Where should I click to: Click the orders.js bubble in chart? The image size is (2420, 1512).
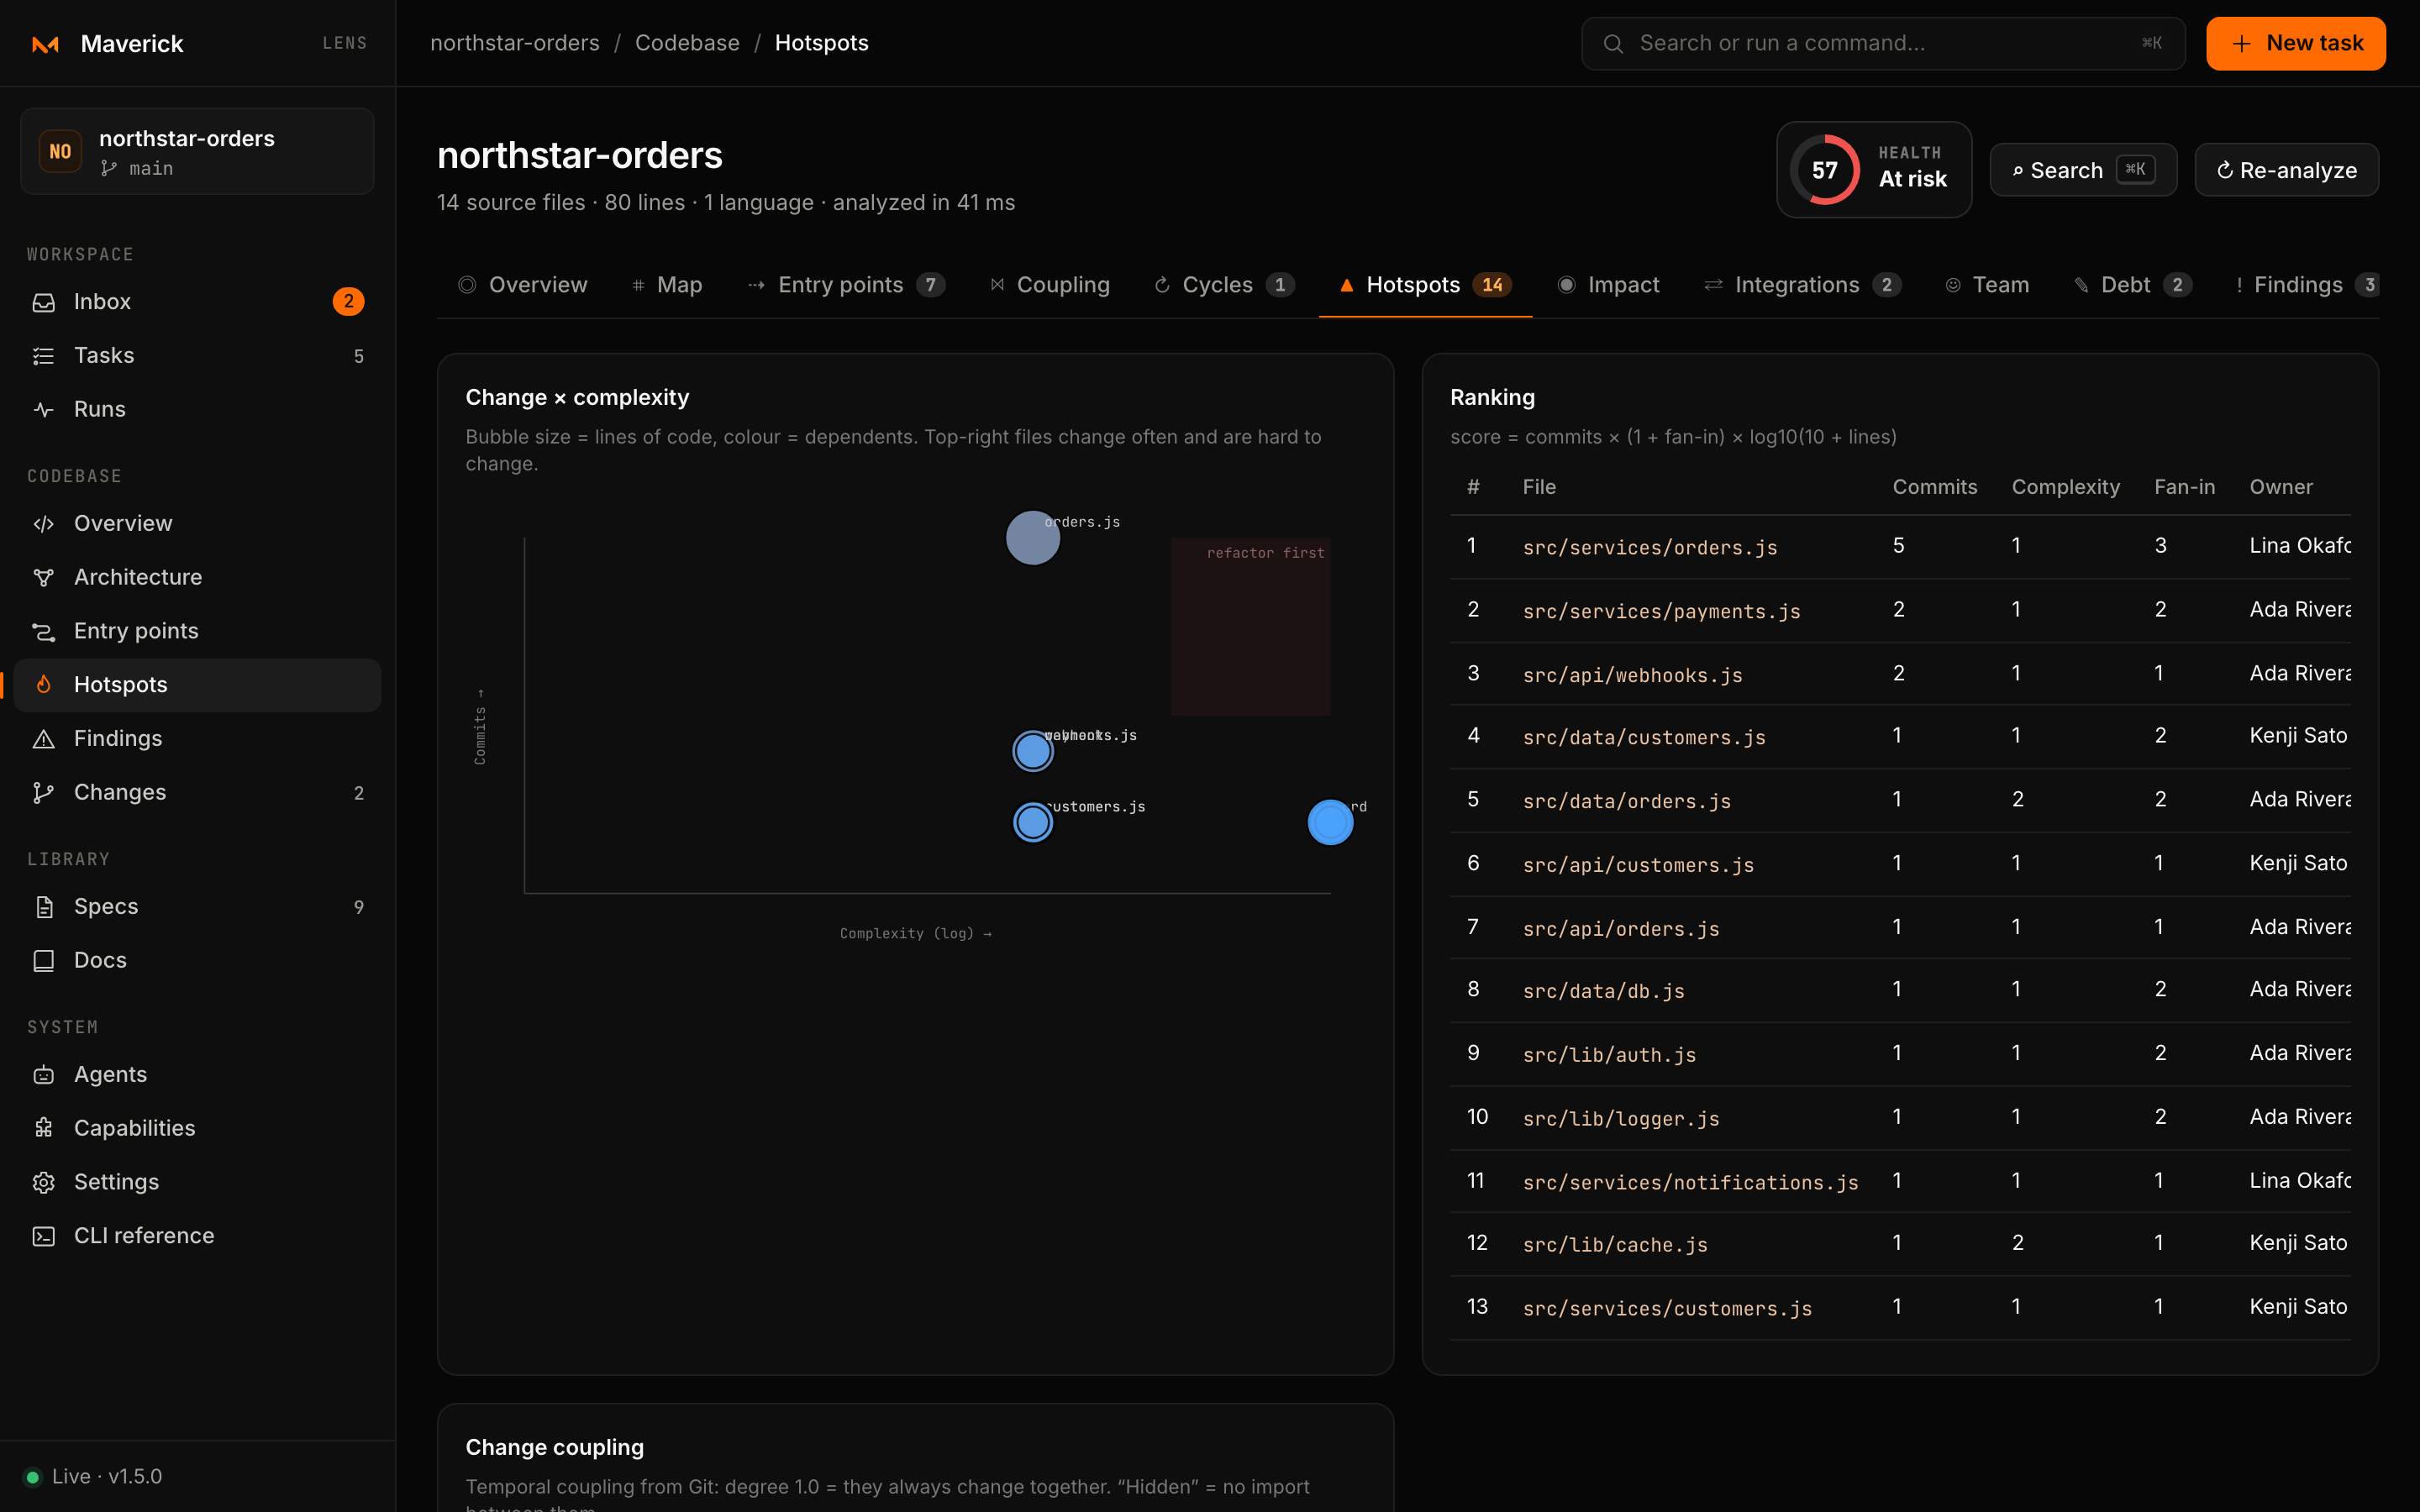pyautogui.click(x=1033, y=538)
